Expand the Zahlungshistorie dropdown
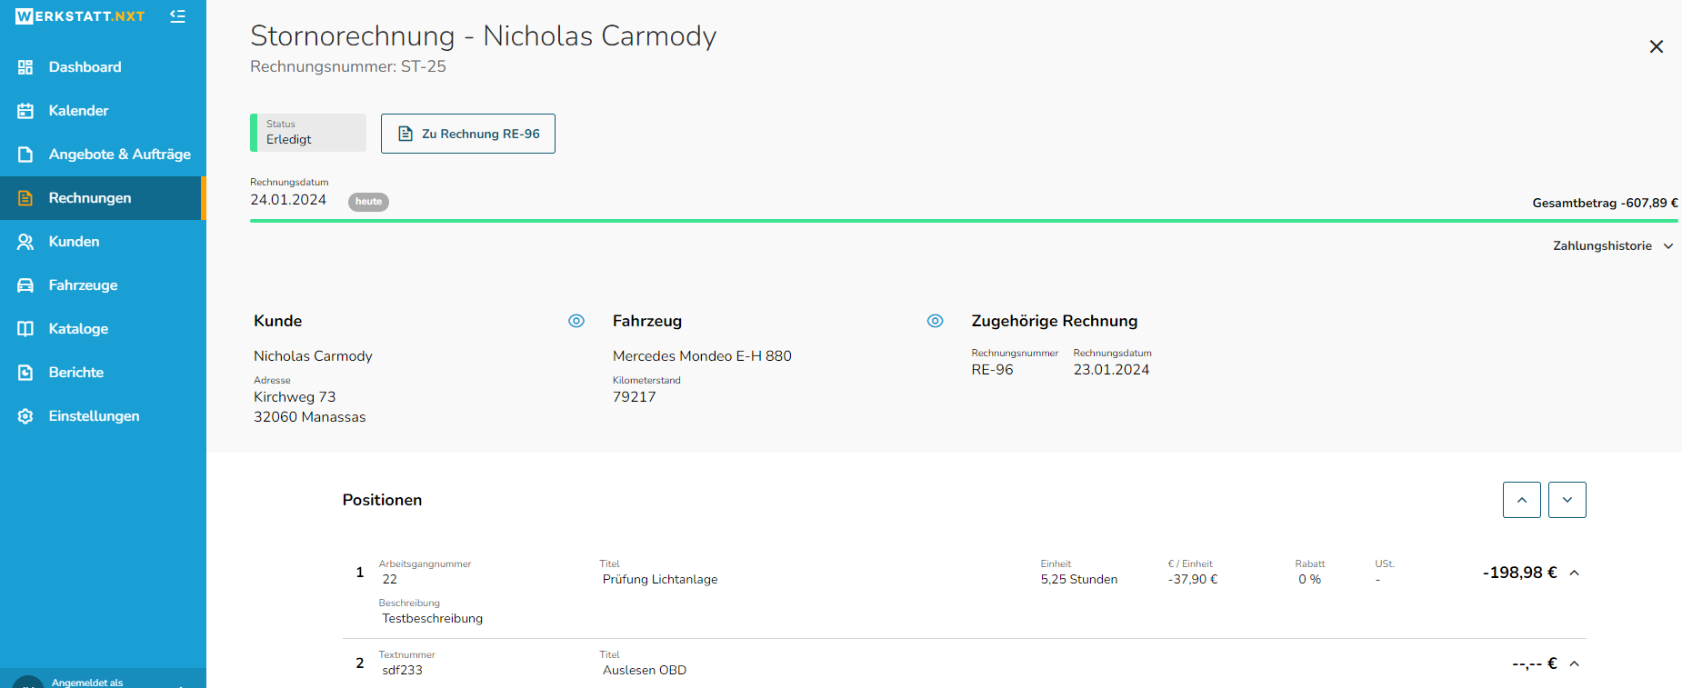 [x=1613, y=246]
